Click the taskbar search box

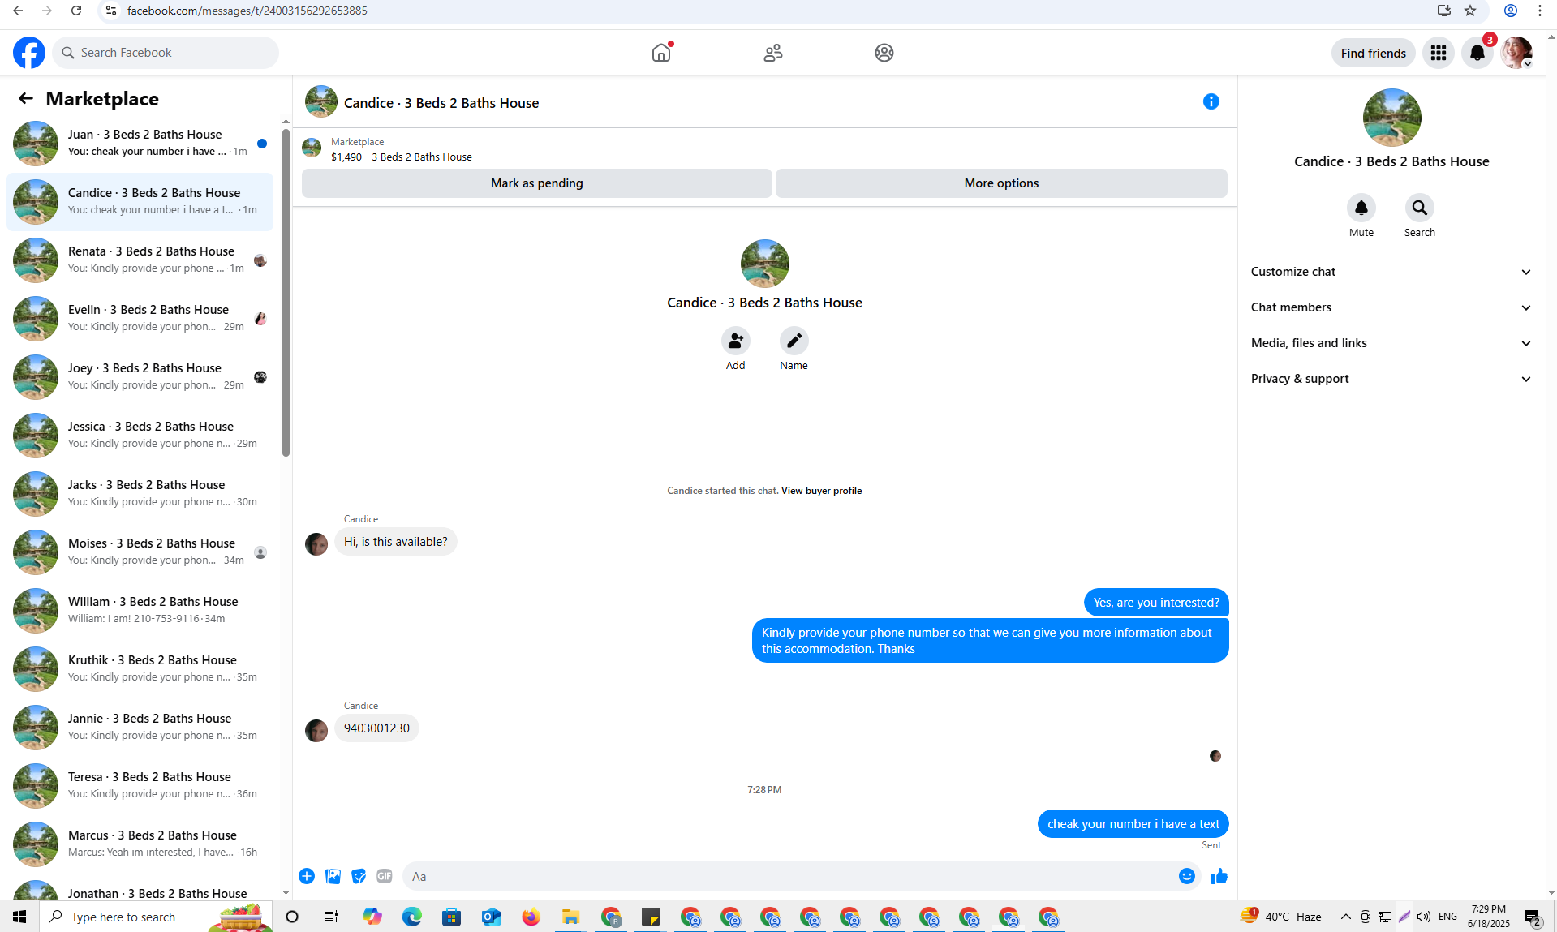(155, 917)
